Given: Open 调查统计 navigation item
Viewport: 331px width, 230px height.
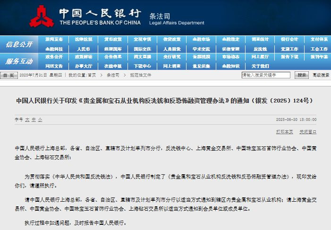Looking at the screenshot, I should coord(260,39).
